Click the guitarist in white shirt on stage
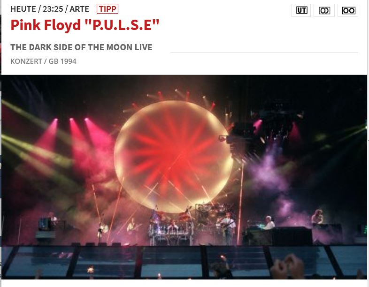Screen dimensions: 369x287 (x=227, y=227)
